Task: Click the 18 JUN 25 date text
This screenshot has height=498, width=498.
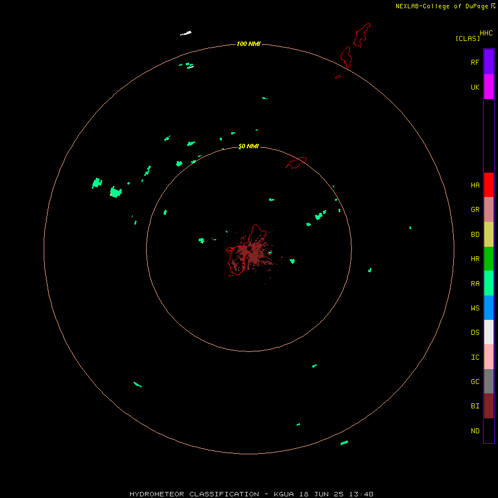Action: [321, 494]
